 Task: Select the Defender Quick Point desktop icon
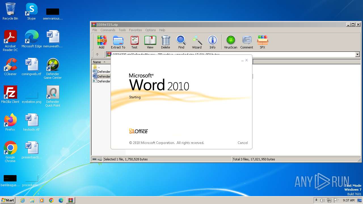[53, 96]
